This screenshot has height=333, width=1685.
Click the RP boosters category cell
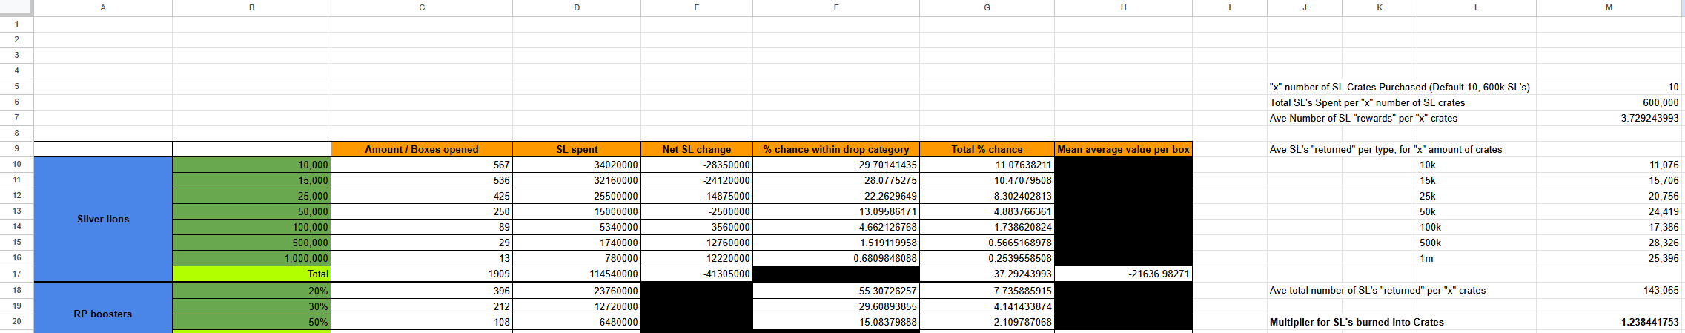[x=103, y=314]
